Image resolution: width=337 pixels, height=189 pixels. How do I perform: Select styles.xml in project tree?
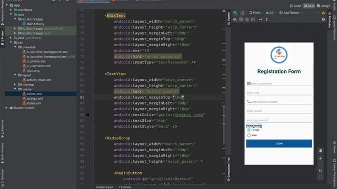32,103
